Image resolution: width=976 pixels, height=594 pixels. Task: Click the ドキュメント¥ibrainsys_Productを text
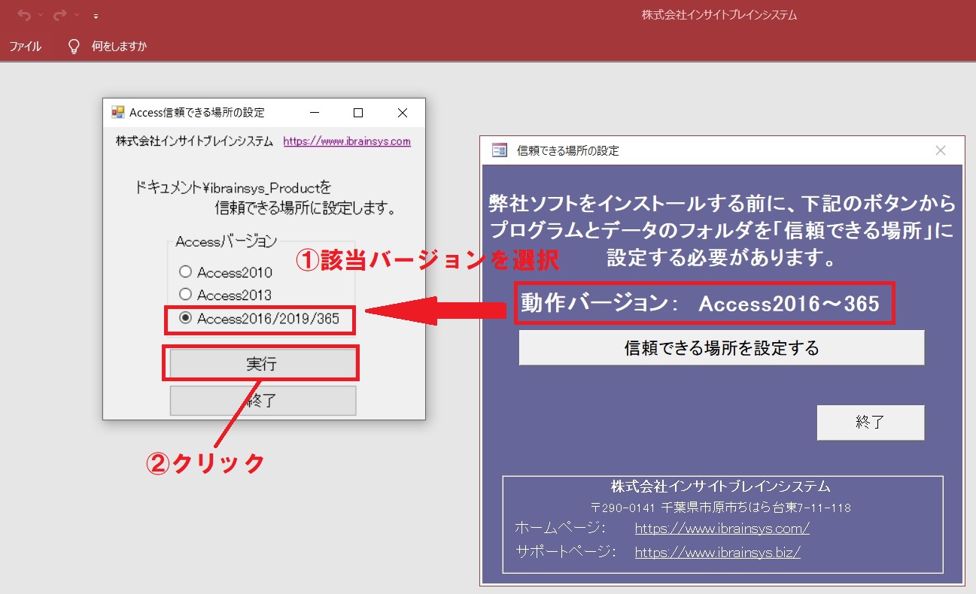pyautogui.click(x=233, y=187)
